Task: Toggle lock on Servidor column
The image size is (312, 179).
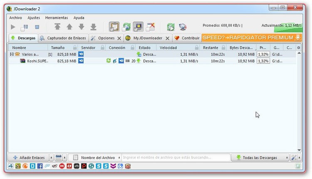Action: [102, 47]
